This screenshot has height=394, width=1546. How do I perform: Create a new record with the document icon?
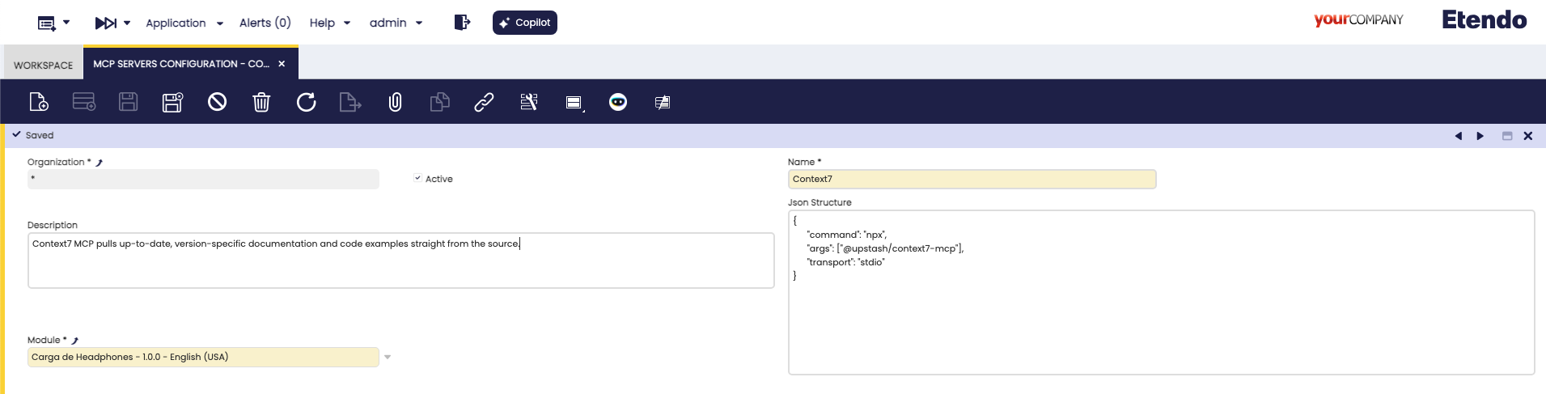tap(39, 102)
